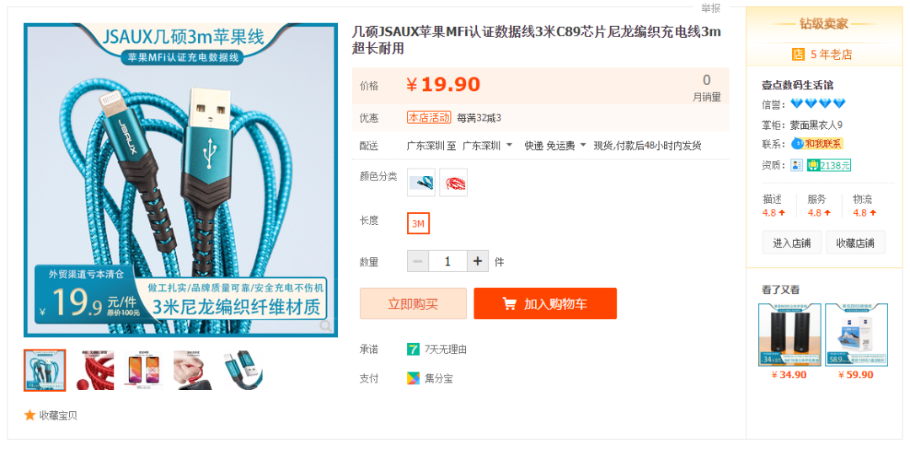Click the green 7天无理由 promise icon
The width and height of the screenshot is (910, 449).
pyautogui.click(x=413, y=350)
